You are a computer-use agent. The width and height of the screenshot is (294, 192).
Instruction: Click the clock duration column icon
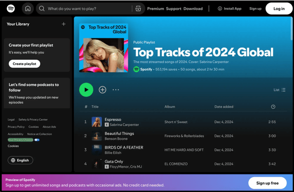[x=273, y=107]
